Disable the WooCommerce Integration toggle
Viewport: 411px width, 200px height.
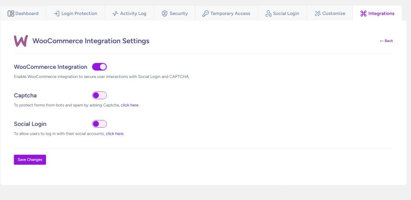[x=100, y=67]
